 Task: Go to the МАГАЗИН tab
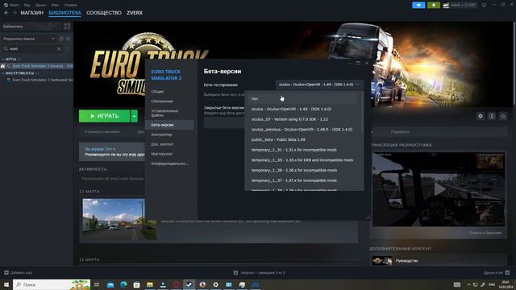coord(32,13)
